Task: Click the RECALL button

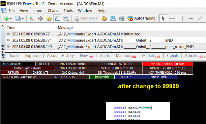Action: point(44,64)
